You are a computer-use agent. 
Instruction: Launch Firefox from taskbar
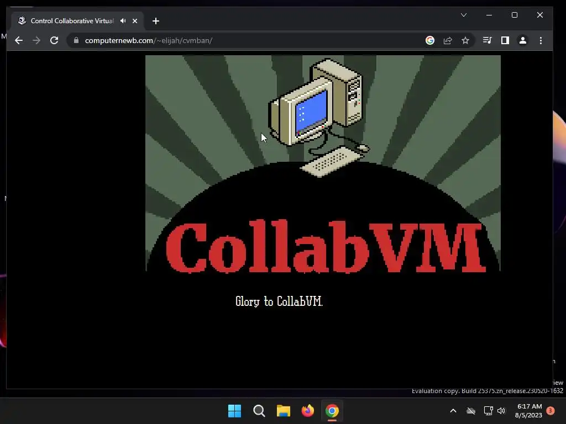pyautogui.click(x=307, y=411)
